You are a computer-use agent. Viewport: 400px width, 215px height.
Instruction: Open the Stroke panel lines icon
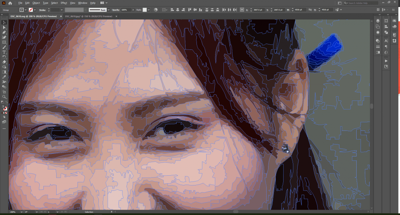pyautogui.click(x=378, y=47)
